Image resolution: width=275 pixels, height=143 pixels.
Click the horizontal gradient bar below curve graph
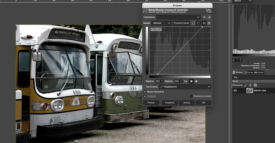pyautogui.click(x=180, y=77)
